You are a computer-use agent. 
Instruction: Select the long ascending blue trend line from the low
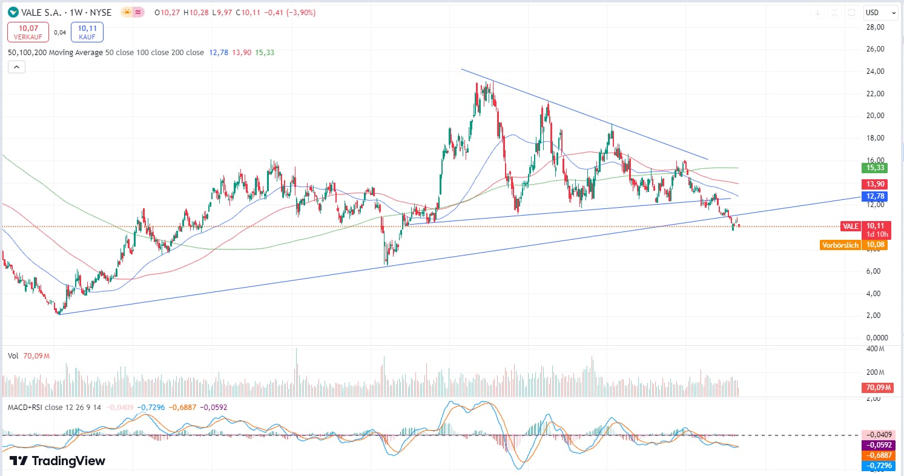coord(460,255)
